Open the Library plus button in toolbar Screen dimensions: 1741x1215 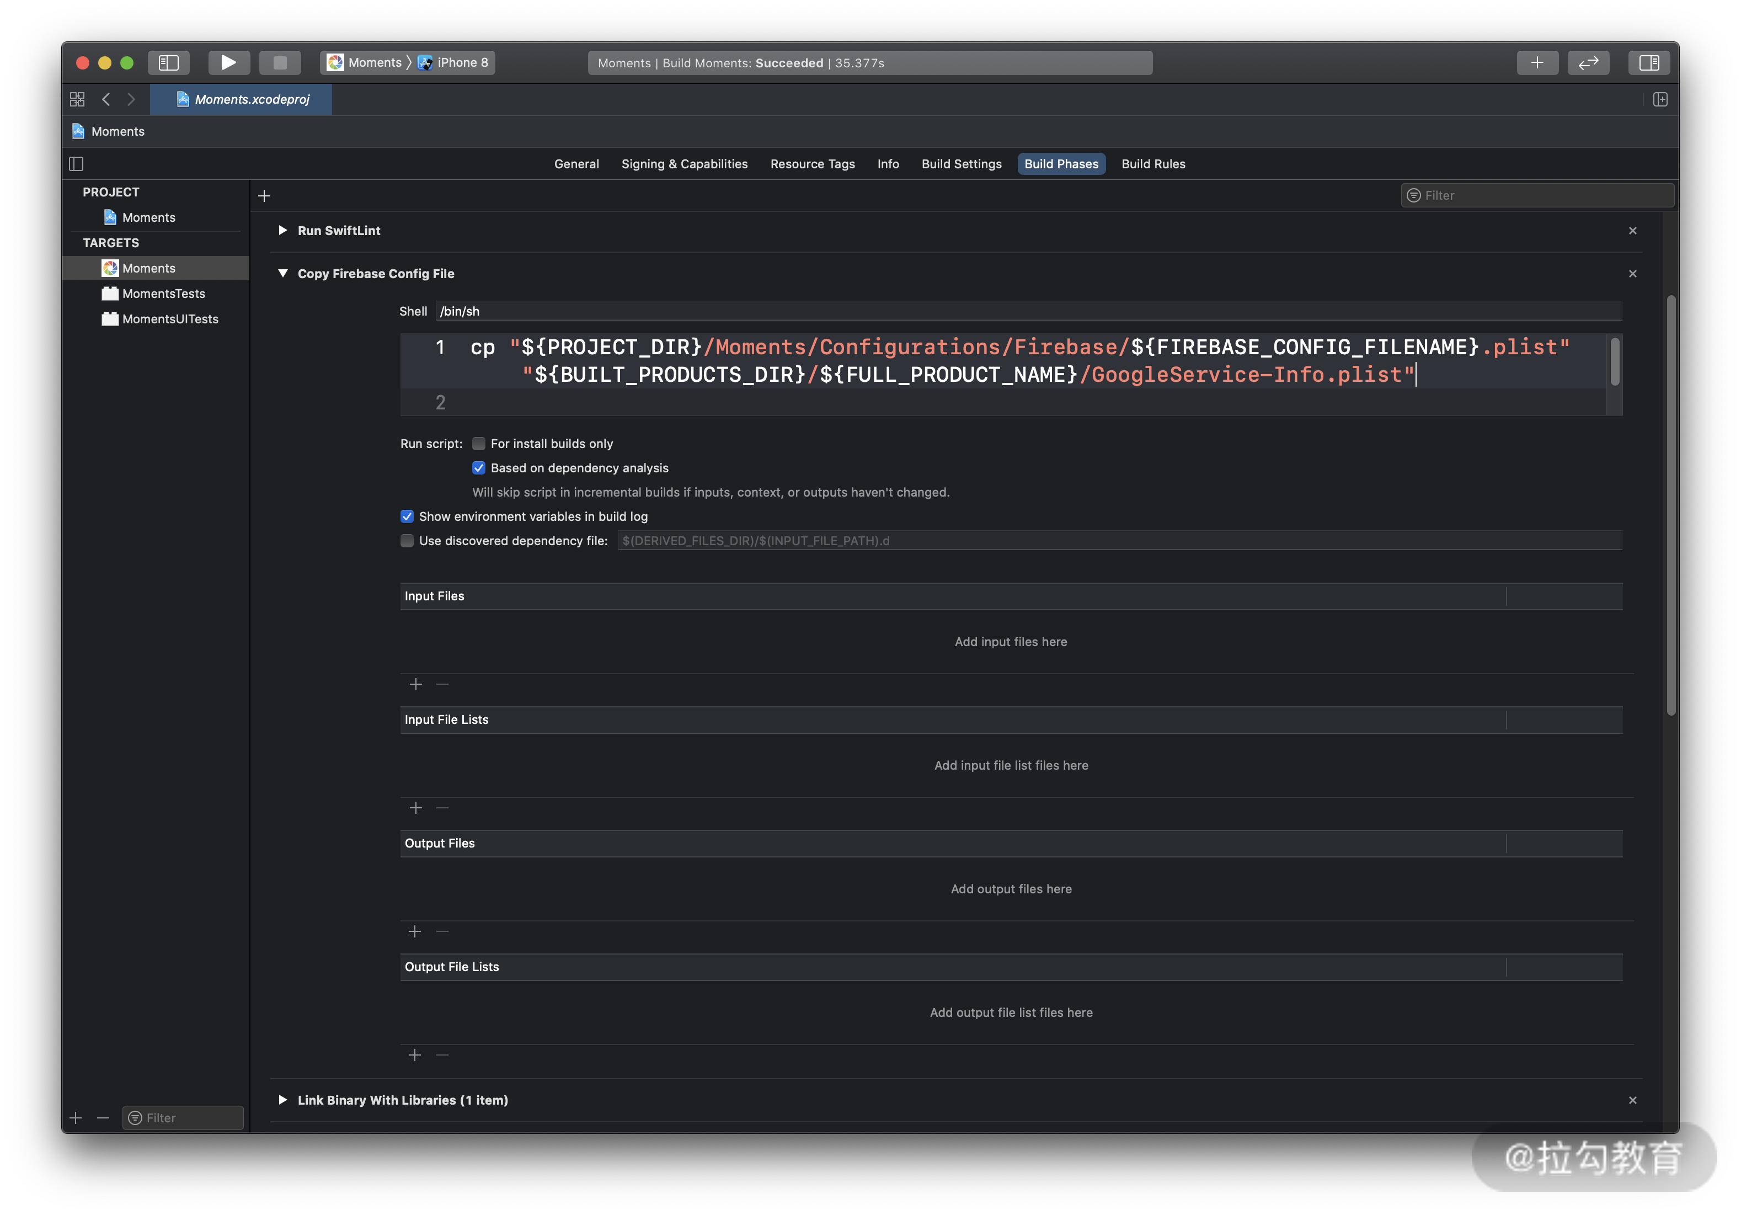tap(1537, 62)
